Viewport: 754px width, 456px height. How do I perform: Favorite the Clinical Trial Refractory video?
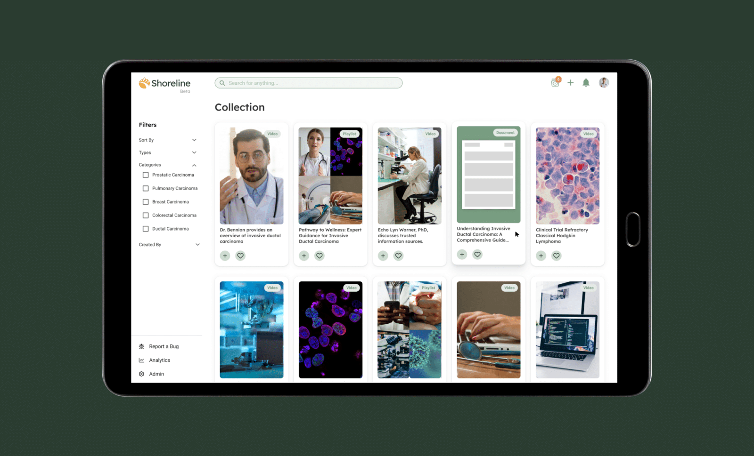pos(557,256)
